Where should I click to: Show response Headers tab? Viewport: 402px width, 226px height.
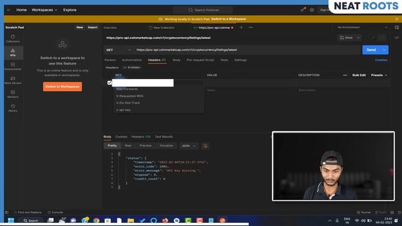(x=141, y=137)
